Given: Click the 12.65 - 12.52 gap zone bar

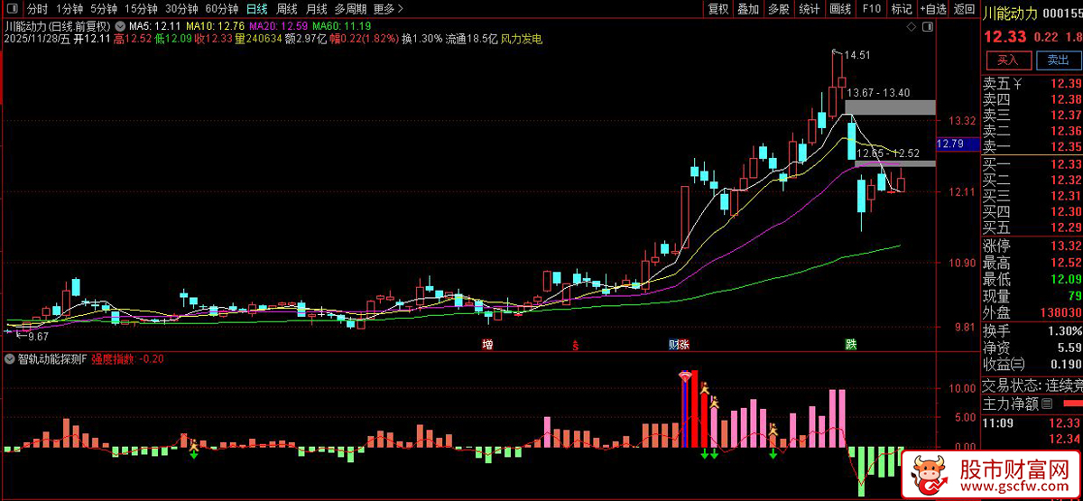Looking at the screenshot, I should pyautogui.click(x=895, y=163).
